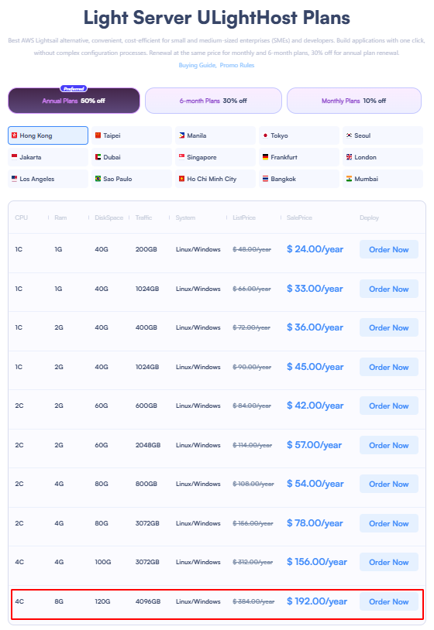
Task: Click the DiskSpace column header
Action: pyautogui.click(x=109, y=217)
